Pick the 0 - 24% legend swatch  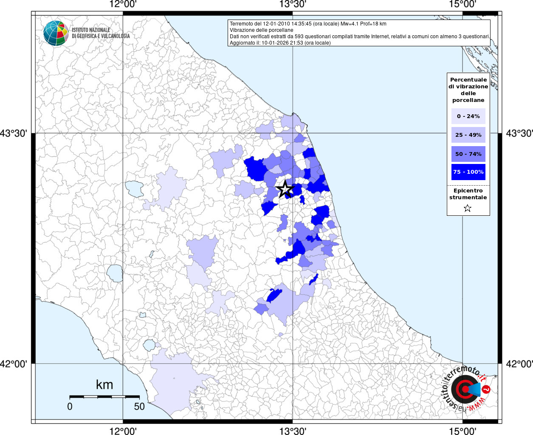(x=468, y=116)
